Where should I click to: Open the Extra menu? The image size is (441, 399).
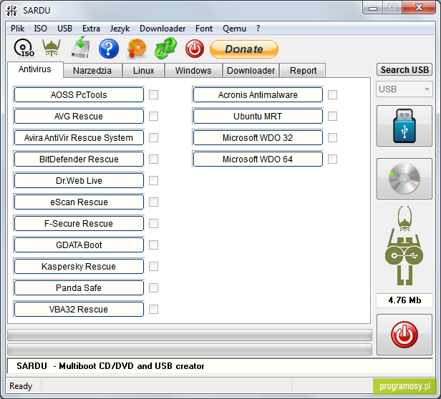[x=91, y=29]
